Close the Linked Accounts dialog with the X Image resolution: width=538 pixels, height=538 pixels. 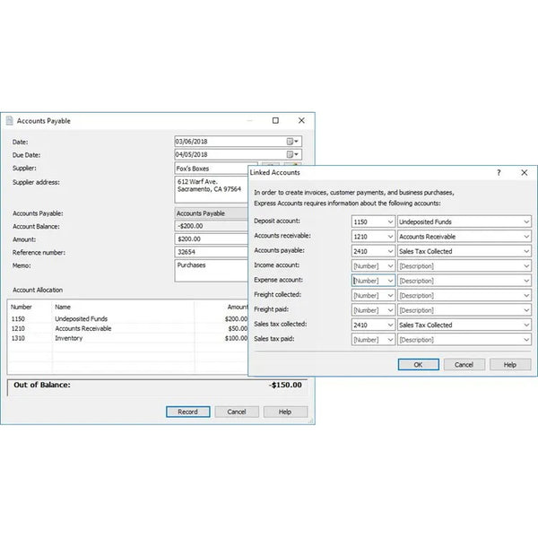pos(525,172)
